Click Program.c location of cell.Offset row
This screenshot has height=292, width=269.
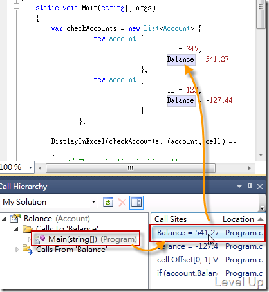pyautogui.click(x=244, y=260)
